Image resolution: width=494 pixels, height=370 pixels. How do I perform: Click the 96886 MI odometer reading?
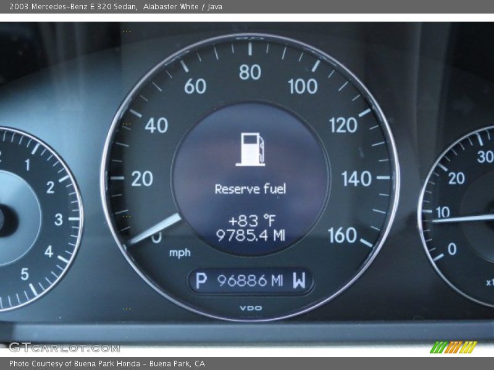click(250, 281)
